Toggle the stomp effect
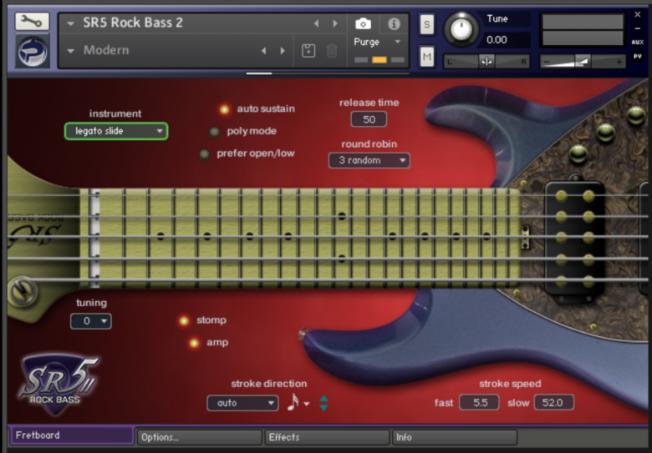This screenshot has height=453, width=652. point(184,320)
